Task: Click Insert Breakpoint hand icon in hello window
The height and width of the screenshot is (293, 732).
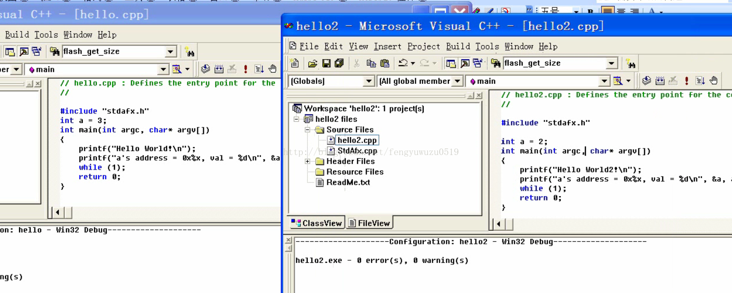Action: pyautogui.click(x=272, y=69)
